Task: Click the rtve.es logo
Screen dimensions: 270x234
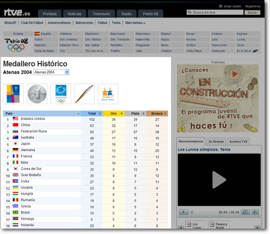Action: click(17, 13)
